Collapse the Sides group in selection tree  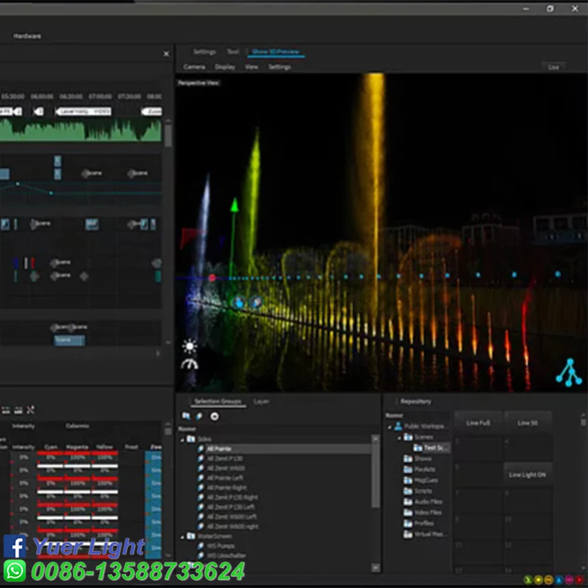[x=182, y=439]
